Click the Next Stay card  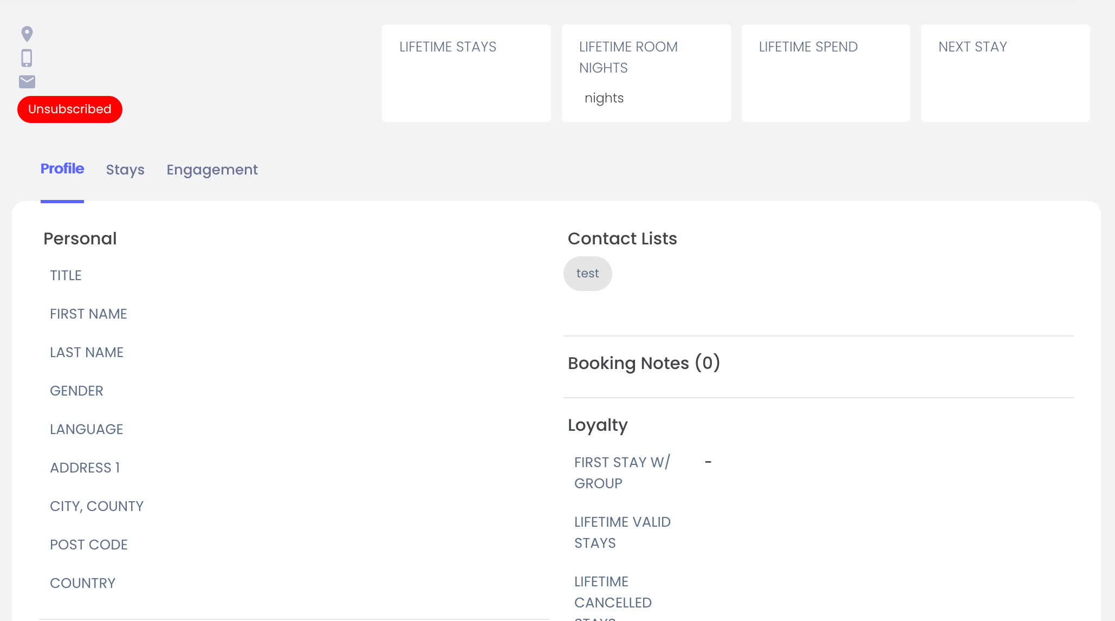tap(1005, 73)
